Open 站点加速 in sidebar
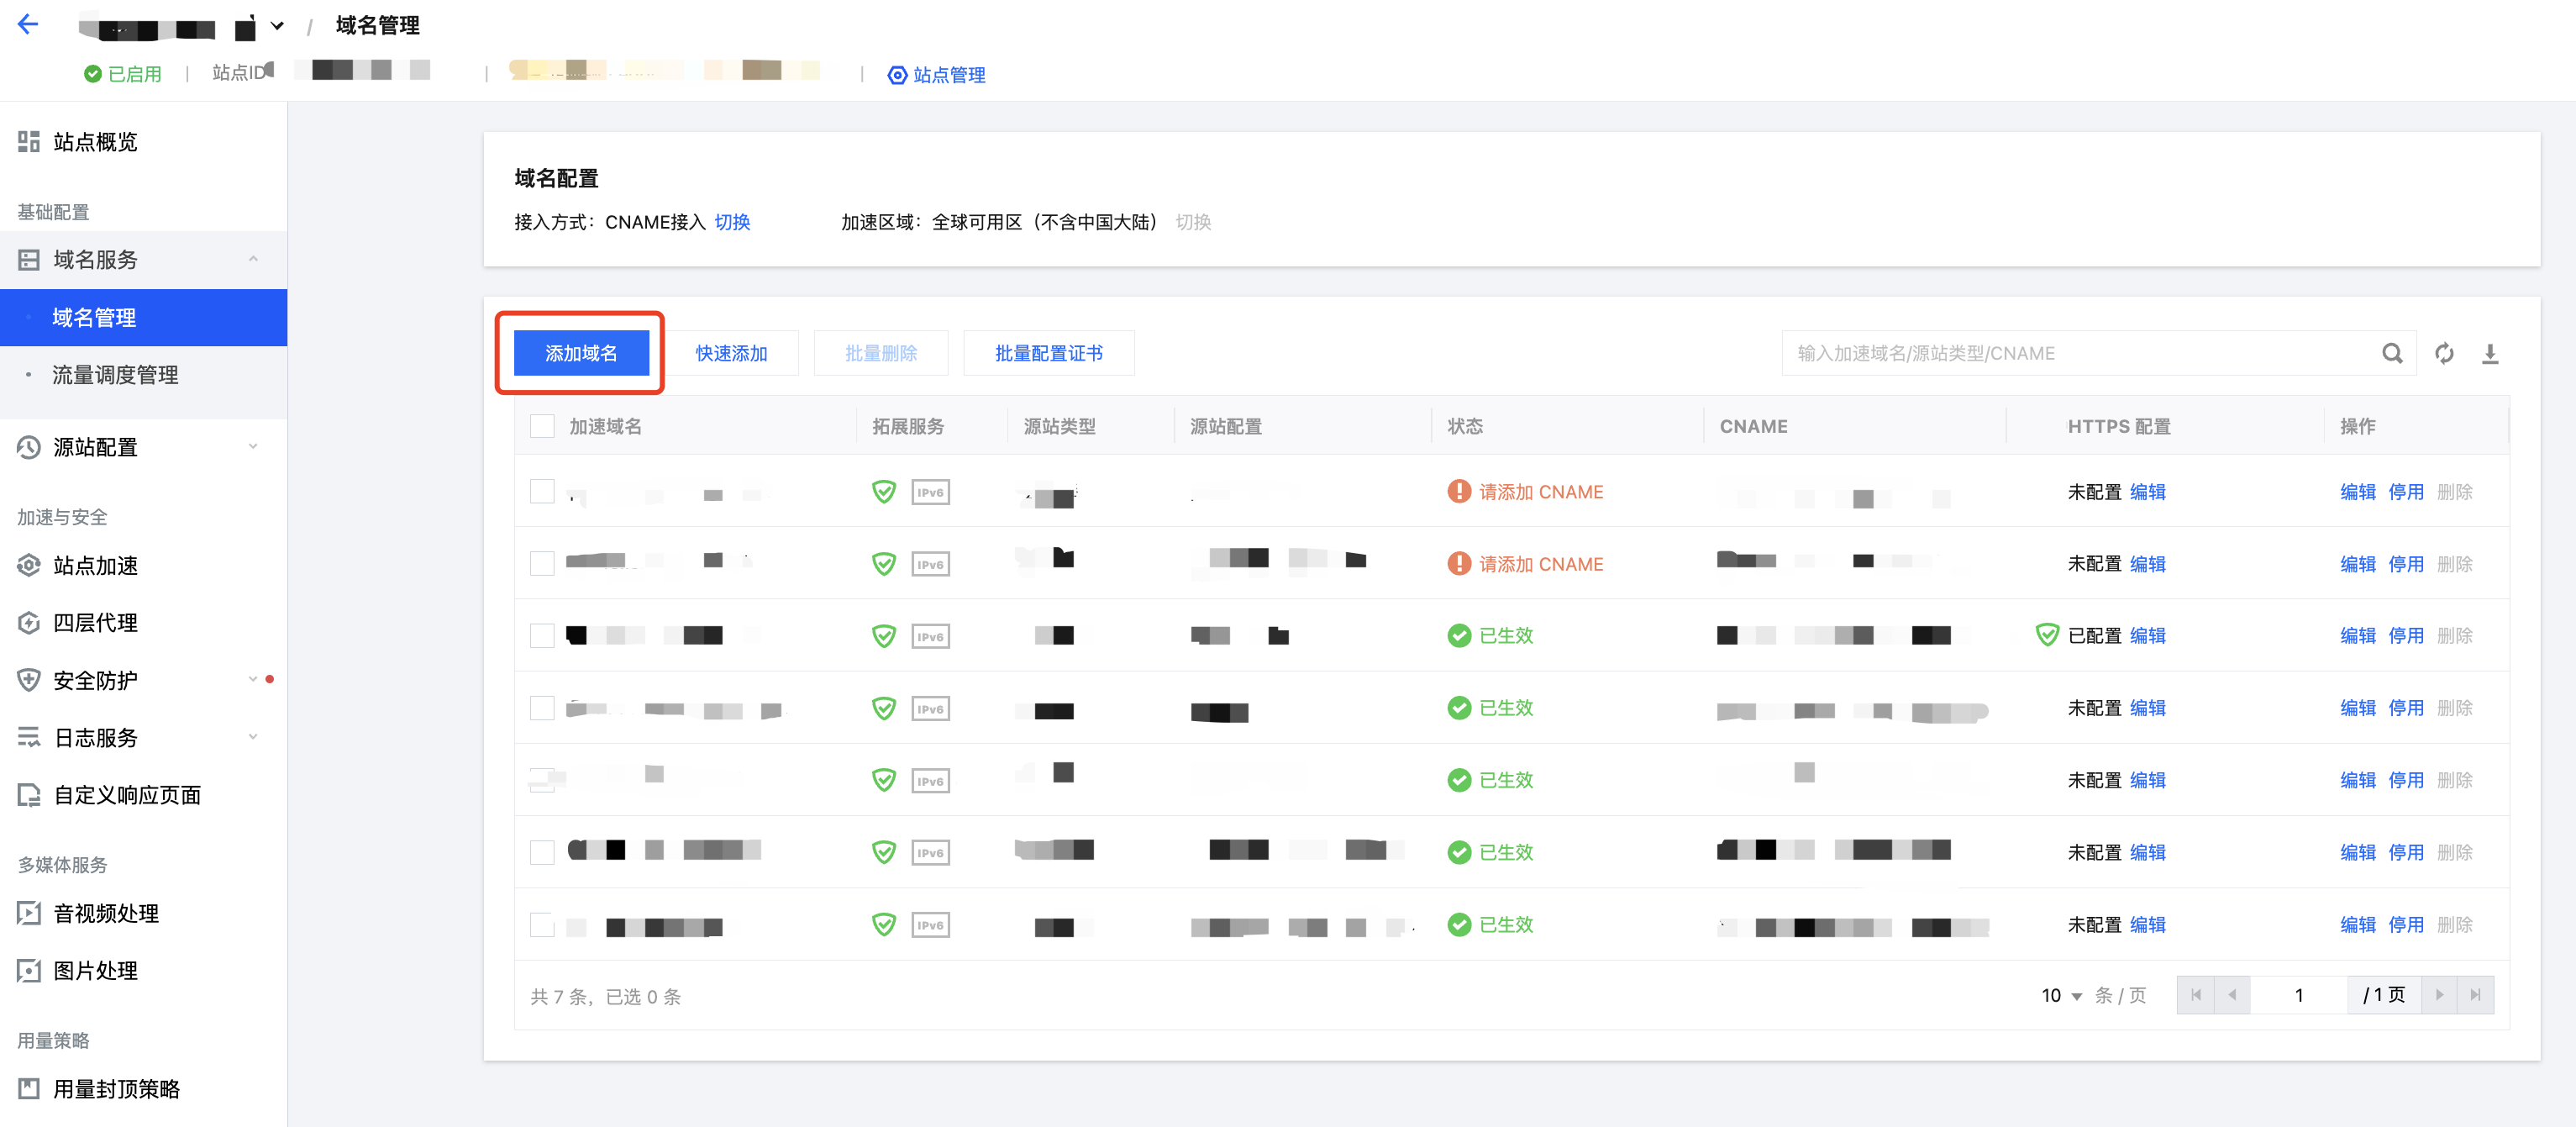Viewport: 2576px width, 1127px height. pyautogui.click(x=95, y=565)
